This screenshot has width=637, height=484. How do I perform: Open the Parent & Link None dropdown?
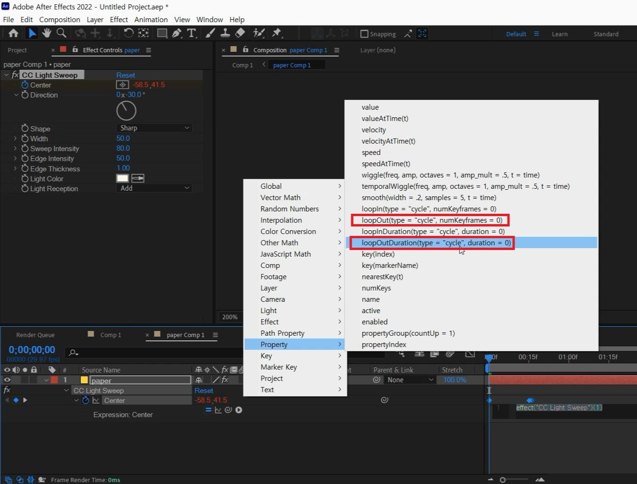(x=410, y=379)
